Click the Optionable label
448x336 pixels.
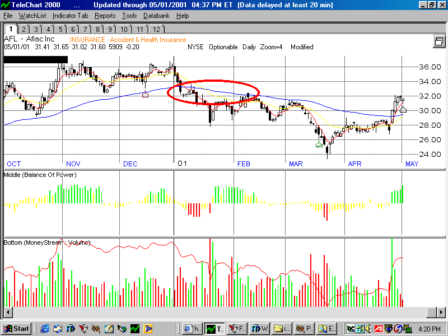pyautogui.click(x=223, y=47)
